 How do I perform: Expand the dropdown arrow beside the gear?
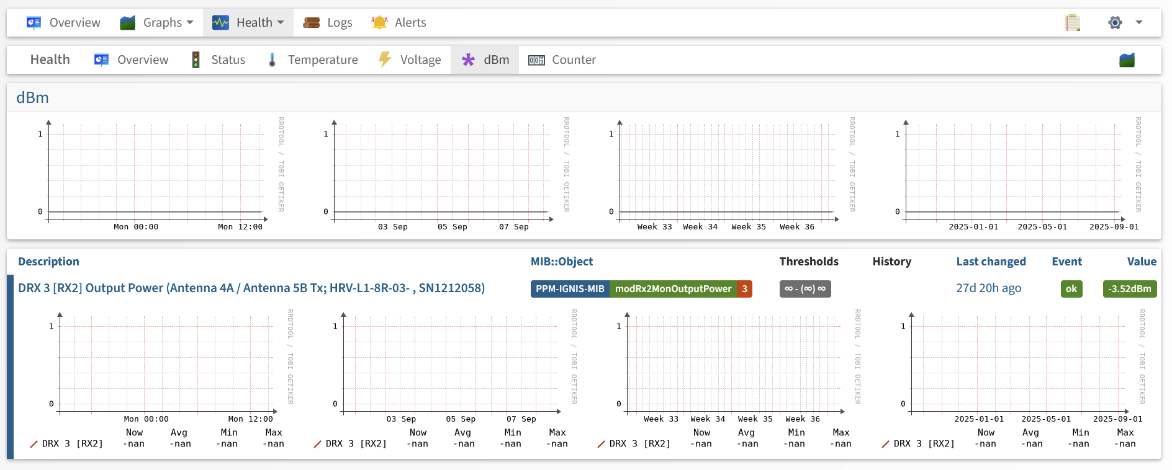pos(1139,22)
